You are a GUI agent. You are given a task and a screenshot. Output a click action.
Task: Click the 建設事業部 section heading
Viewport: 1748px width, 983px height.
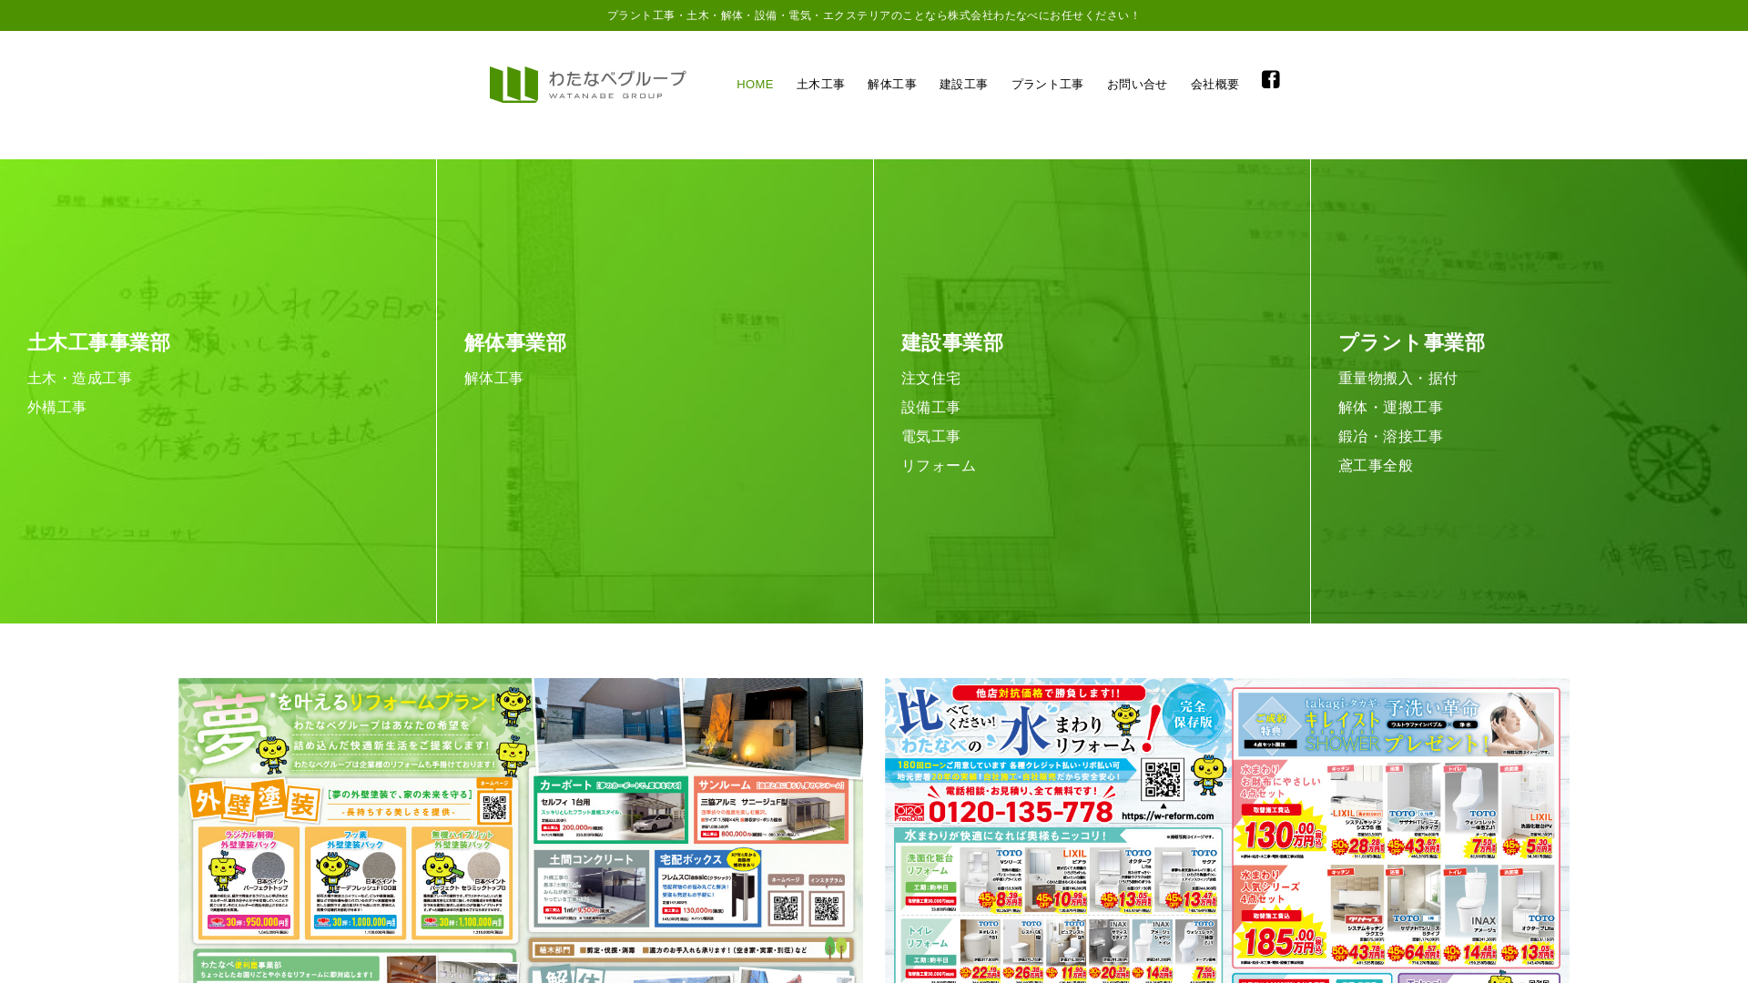[950, 344]
